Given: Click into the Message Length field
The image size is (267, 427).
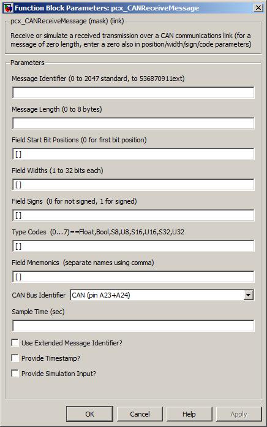Looking at the screenshot, I should [133, 123].
